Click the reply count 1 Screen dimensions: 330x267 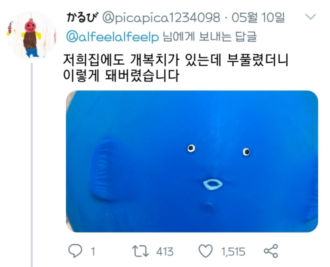pyautogui.click(x=93, y=251)
